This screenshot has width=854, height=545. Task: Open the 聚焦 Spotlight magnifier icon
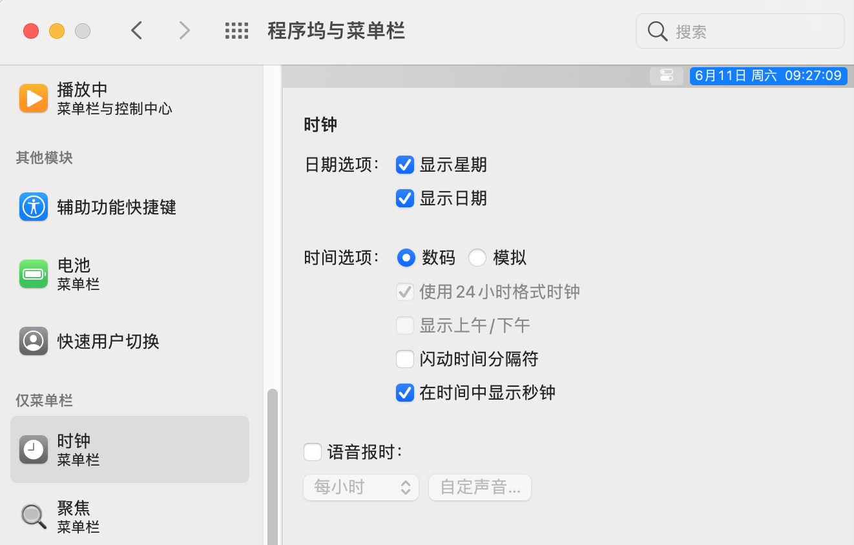click(34, 517)
